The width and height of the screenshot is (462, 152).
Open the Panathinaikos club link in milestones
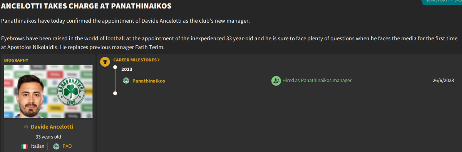(x=149, y=81)
